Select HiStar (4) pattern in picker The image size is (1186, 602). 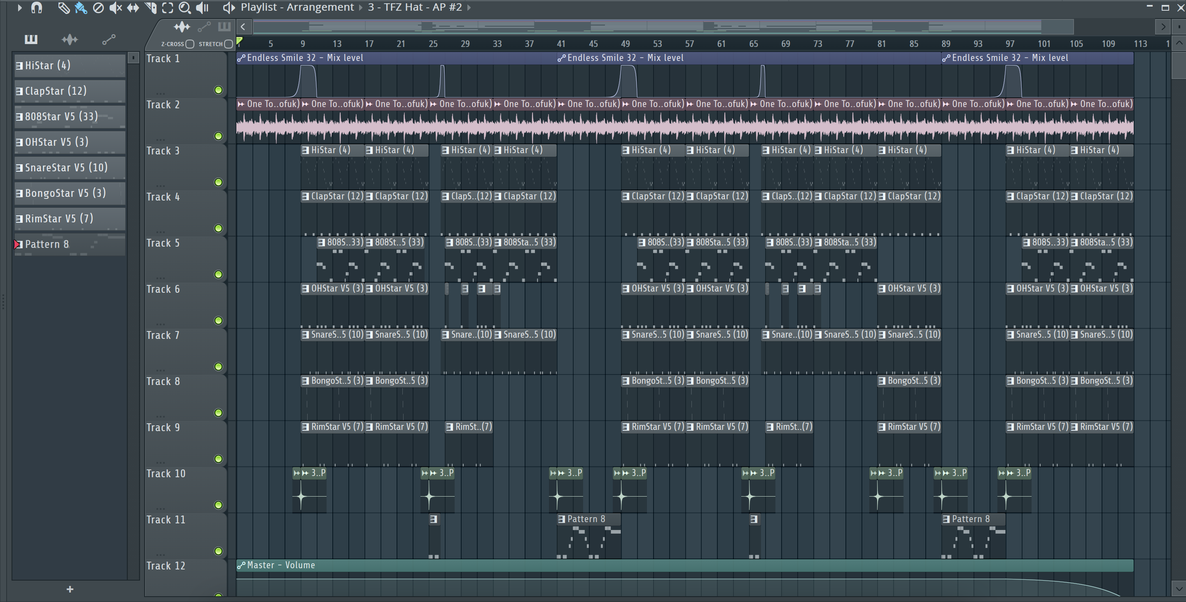coord(70,65)
